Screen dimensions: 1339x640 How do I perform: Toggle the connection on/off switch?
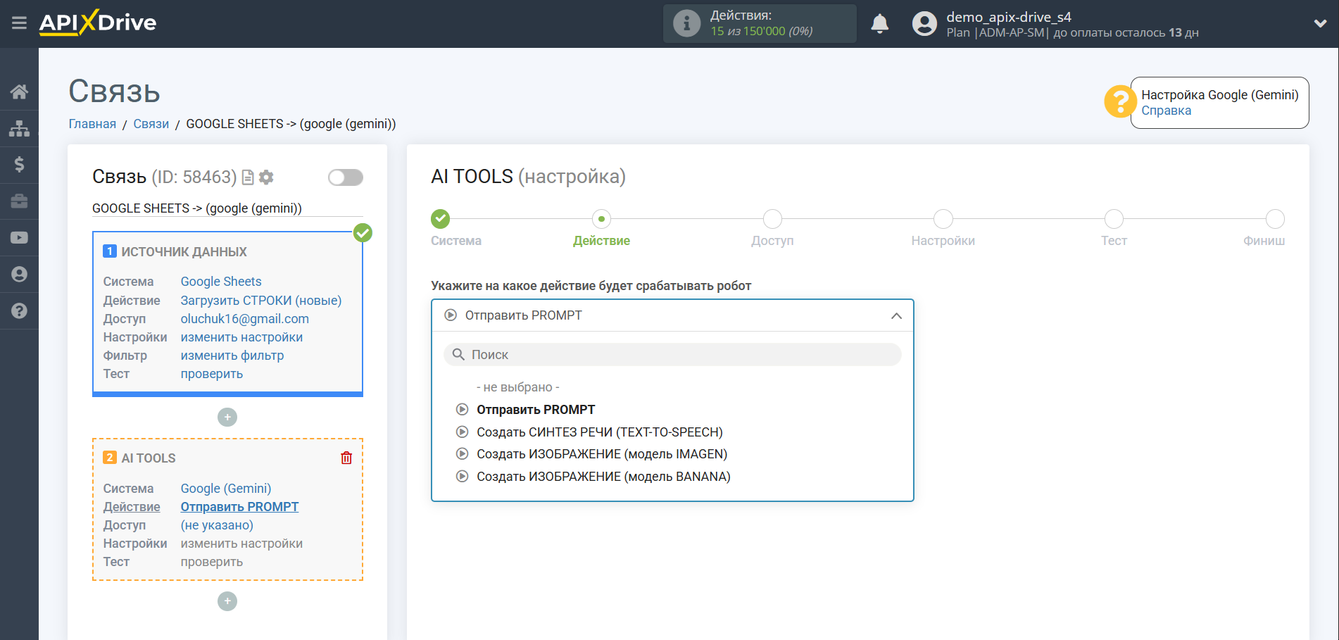click(345, 177)
